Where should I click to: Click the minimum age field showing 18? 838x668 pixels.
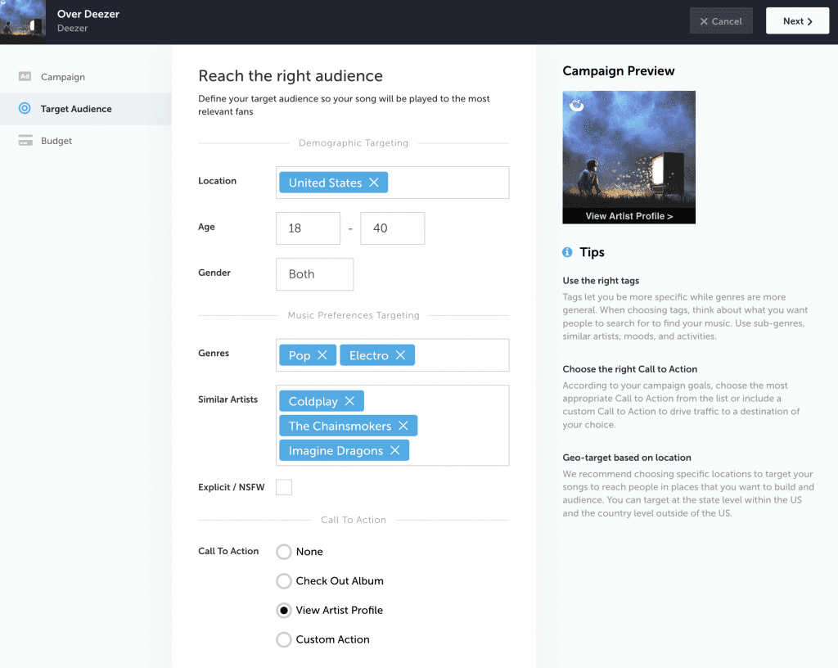pyautogui.click(x=308, y=228)
